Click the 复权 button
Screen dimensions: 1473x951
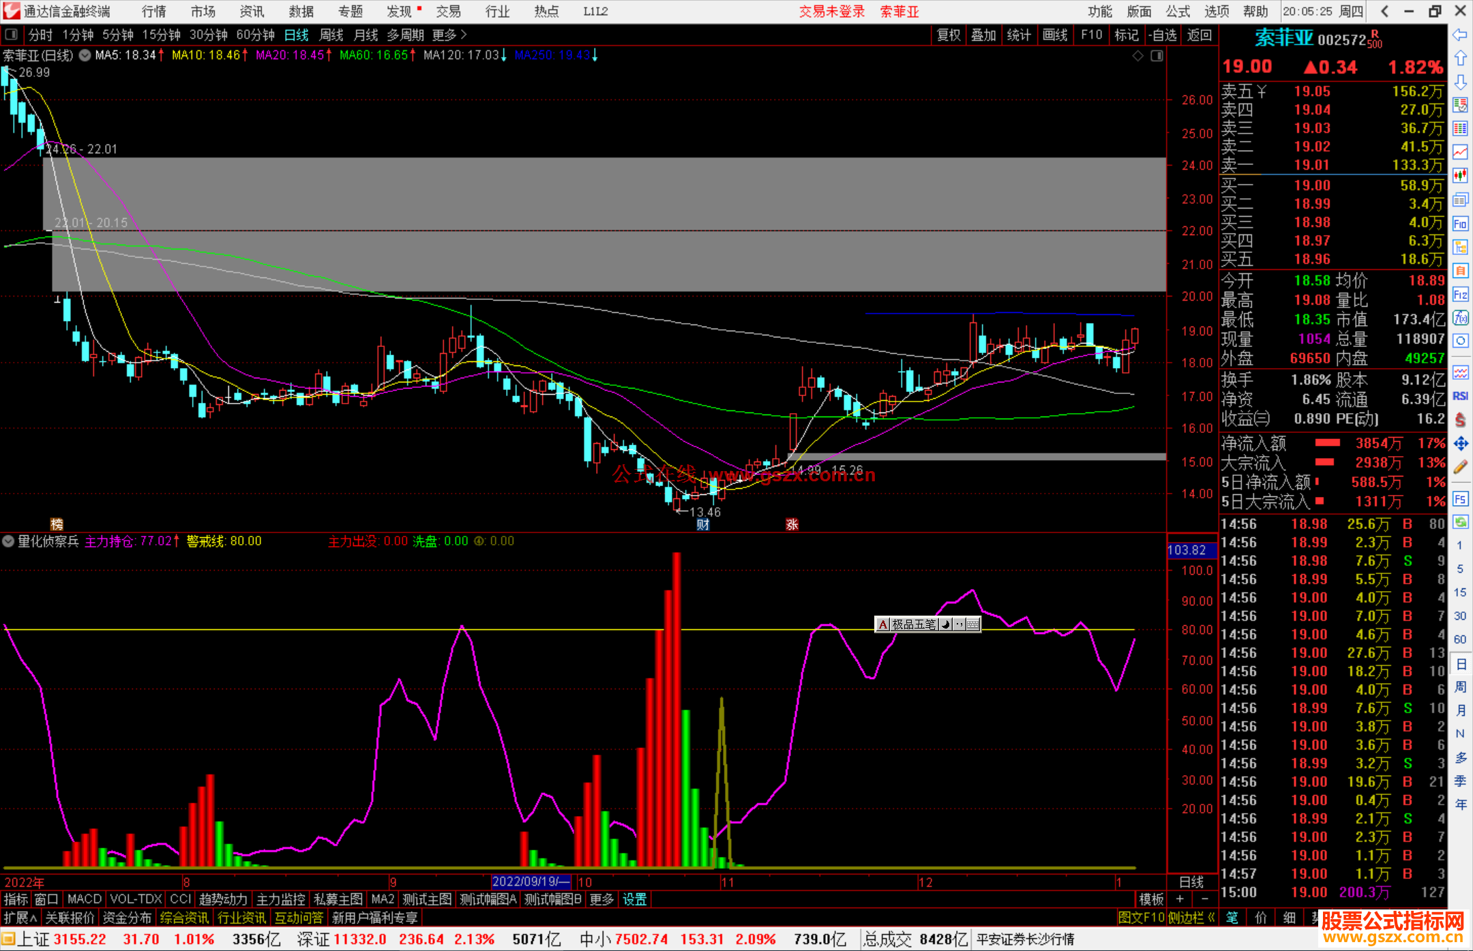click(948, 35)
